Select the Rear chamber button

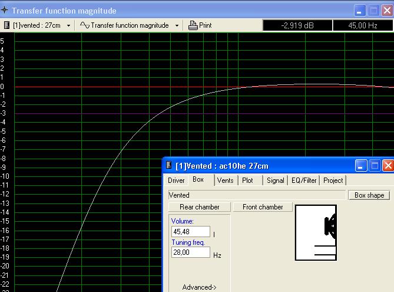point(199,207)
